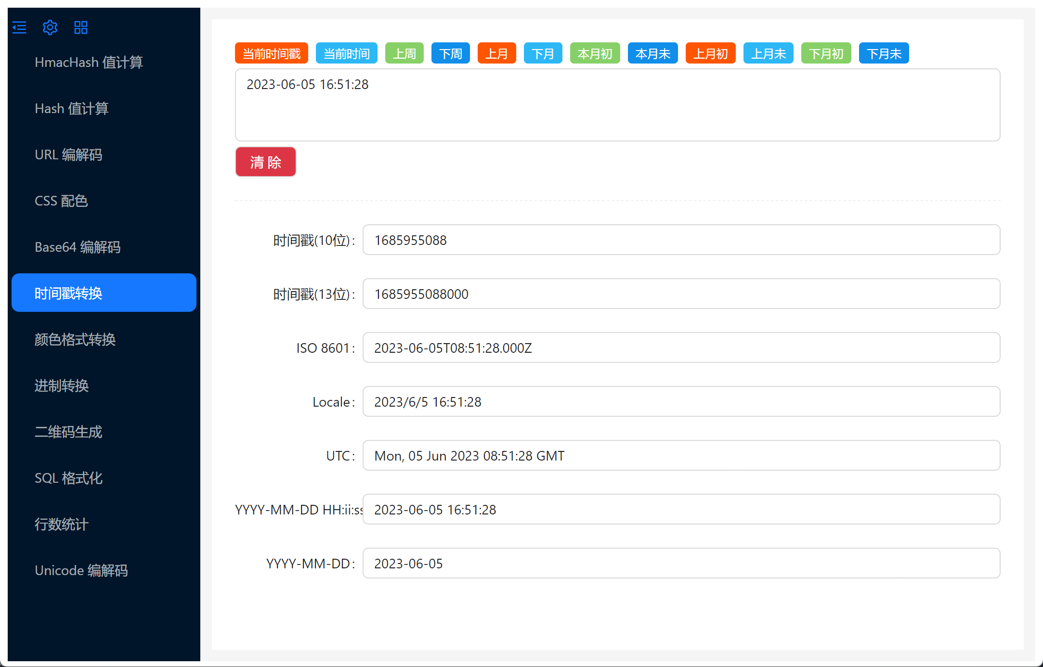Focus the date-time input textarea
This screenshot has height=667, width=1043.
tap(617, 105)
